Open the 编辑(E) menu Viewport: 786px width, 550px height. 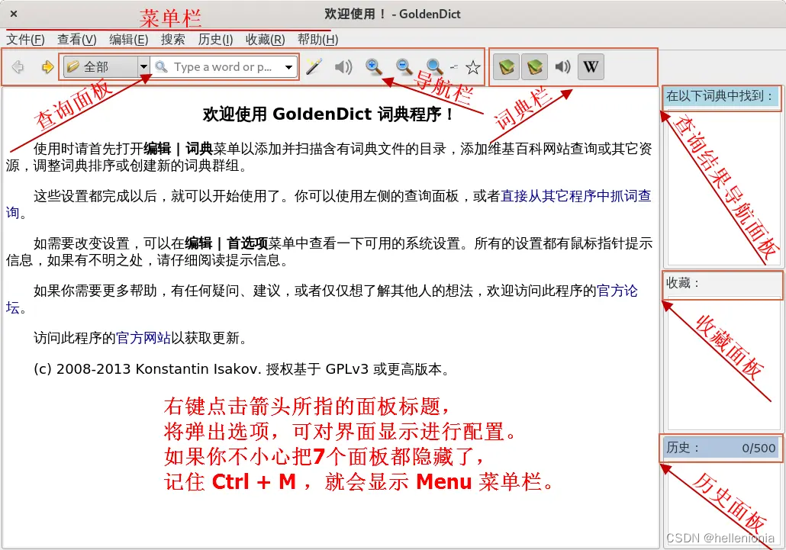tap(129, 40)
